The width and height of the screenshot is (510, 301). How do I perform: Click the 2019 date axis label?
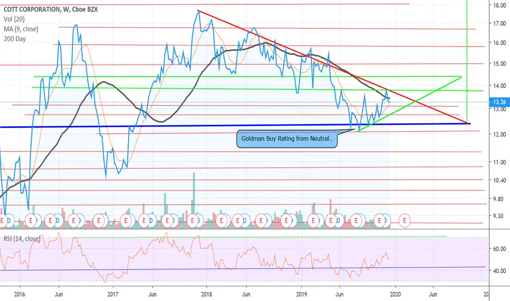(x=302, y=294)
